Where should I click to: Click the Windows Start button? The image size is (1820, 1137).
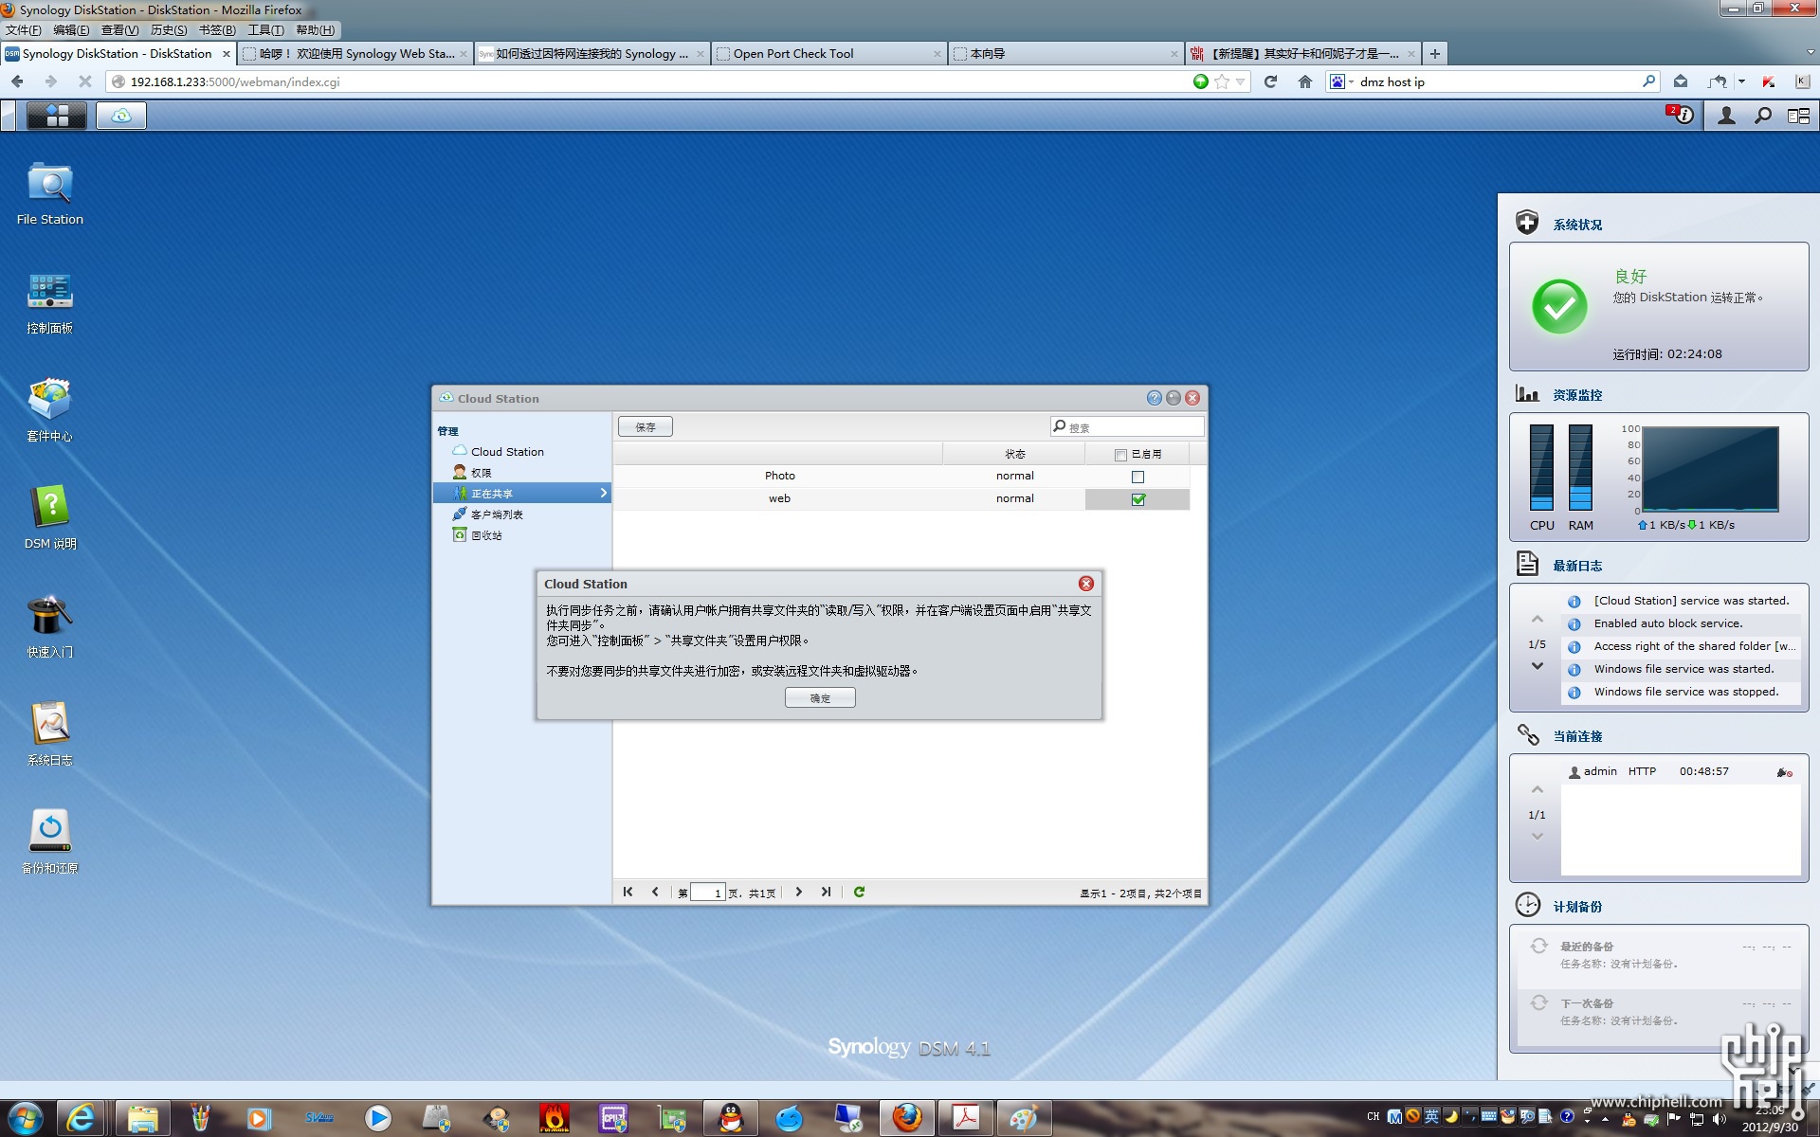tap(25, 1119)
